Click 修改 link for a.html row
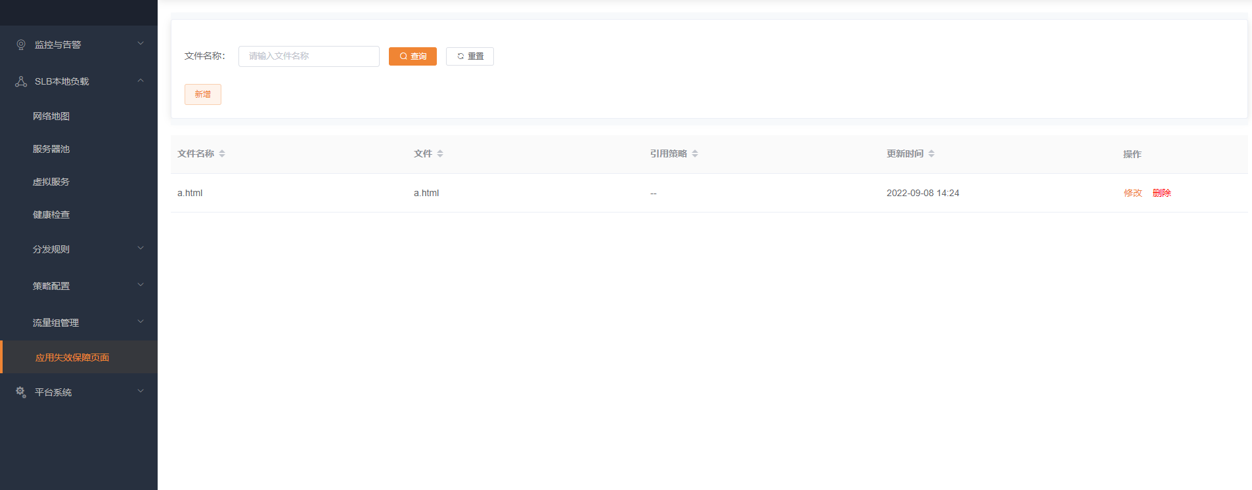Image resolution: width=1252 pixels, height=490 pixels. click(x=1133, y=193)
